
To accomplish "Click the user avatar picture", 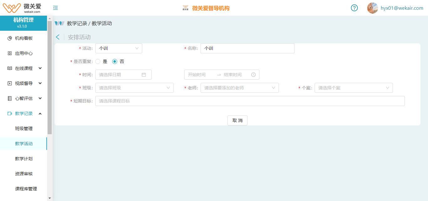I will (x=373, y=8).
